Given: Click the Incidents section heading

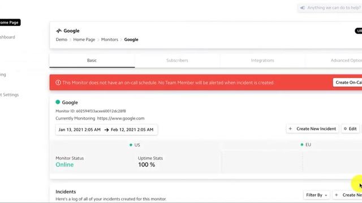Looking at the screenshot, I should pos(66,192).
